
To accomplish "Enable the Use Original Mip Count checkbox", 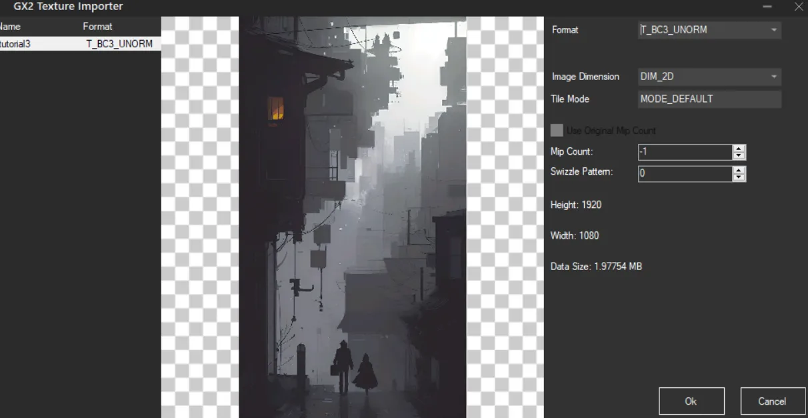I will click(557, 131).
